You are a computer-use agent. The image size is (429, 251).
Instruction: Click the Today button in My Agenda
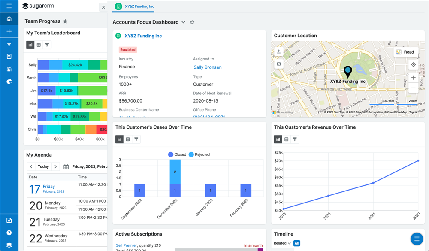point(43,166)
